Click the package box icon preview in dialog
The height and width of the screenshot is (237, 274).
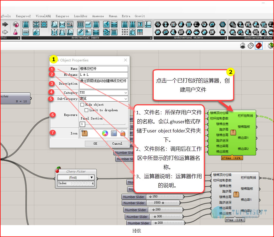click(84, 133)
